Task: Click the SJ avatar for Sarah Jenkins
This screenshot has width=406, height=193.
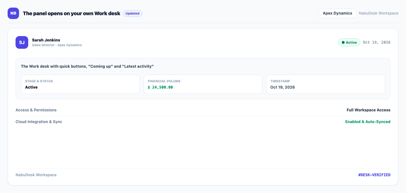Action: pyautogui.click(x=22, y=42)
